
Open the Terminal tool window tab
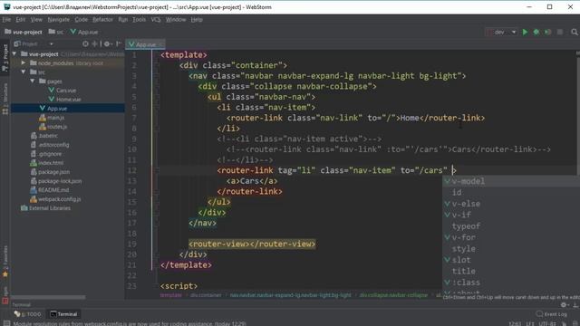pos(64,314)
